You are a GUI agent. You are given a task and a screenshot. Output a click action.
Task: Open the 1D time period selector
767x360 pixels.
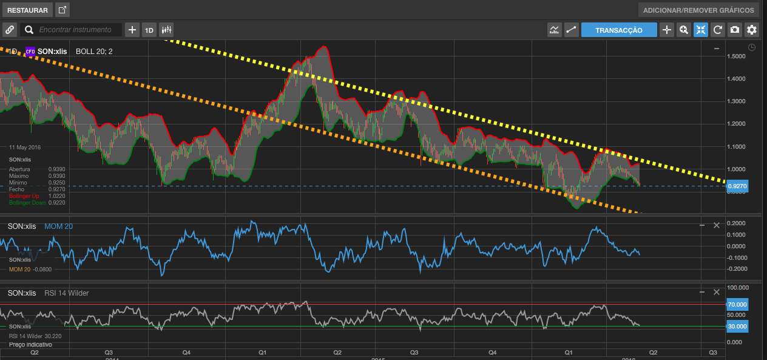click(149, 30)
